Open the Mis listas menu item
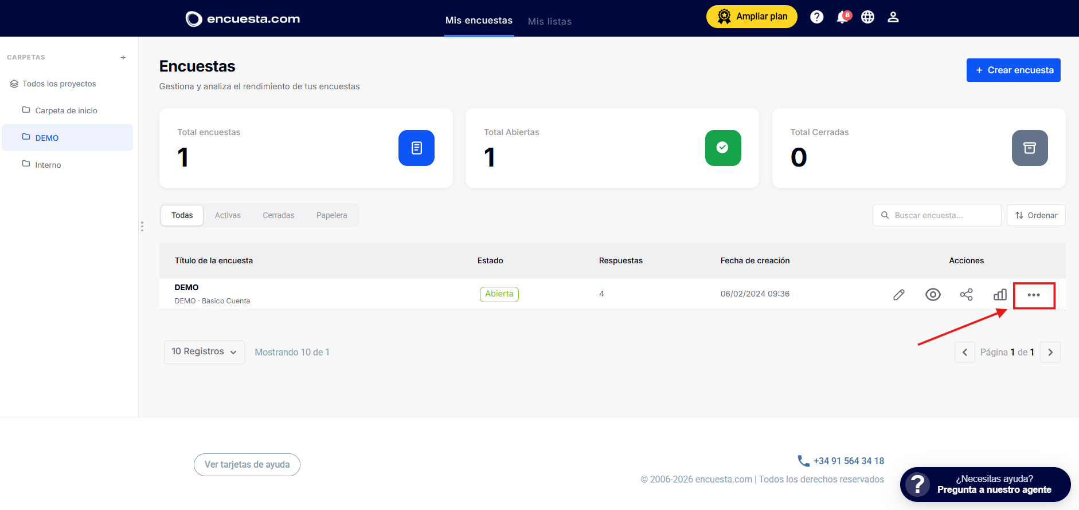 tap(550, 21)
